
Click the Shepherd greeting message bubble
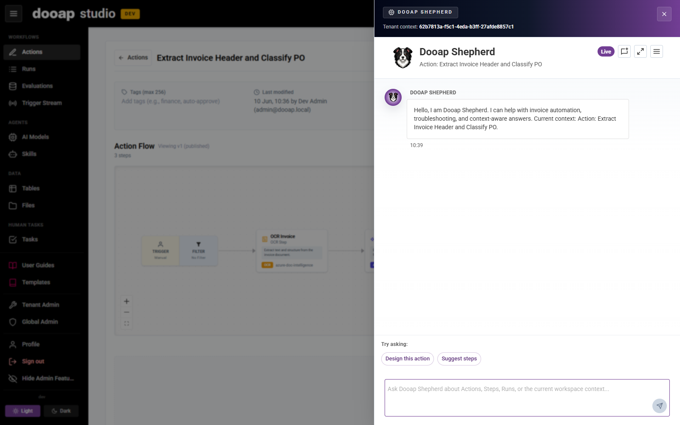pos(518,119)
